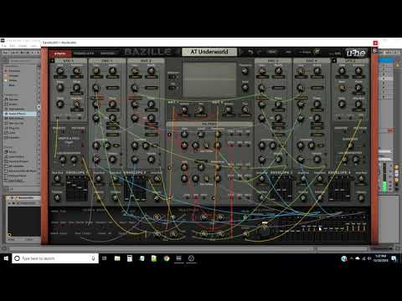Screen dimensions: 402x301
Task: Click the blue clip slot in Ableton session view
Action: (x=387, y=60)
